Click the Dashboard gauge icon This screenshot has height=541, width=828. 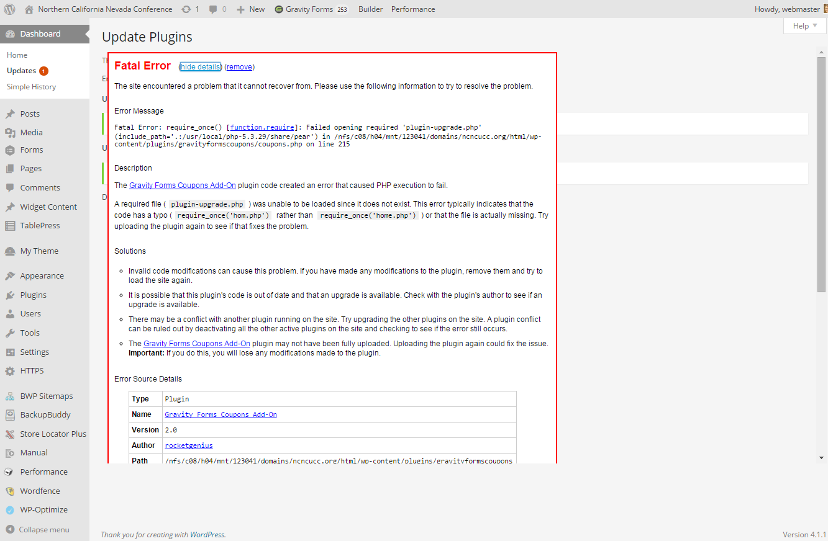click(10, 34)
